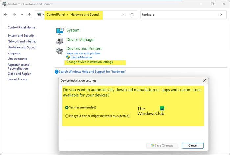Choose No (your device might not work)

point(67,116)
